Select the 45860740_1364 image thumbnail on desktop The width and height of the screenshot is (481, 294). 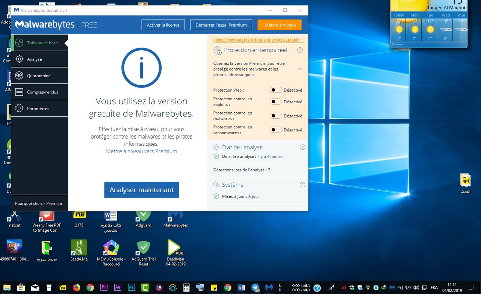coord(14,250)
